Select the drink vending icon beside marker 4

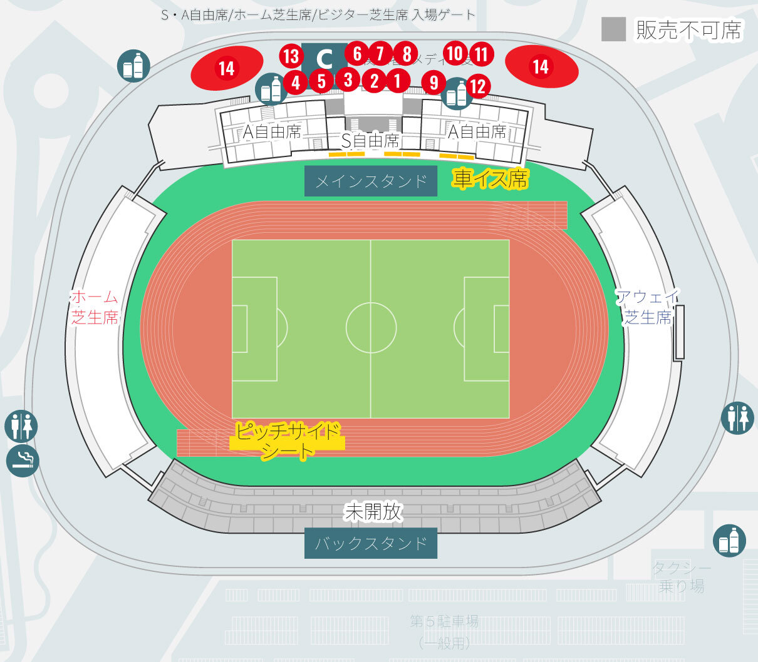click(x=271, y=89)
